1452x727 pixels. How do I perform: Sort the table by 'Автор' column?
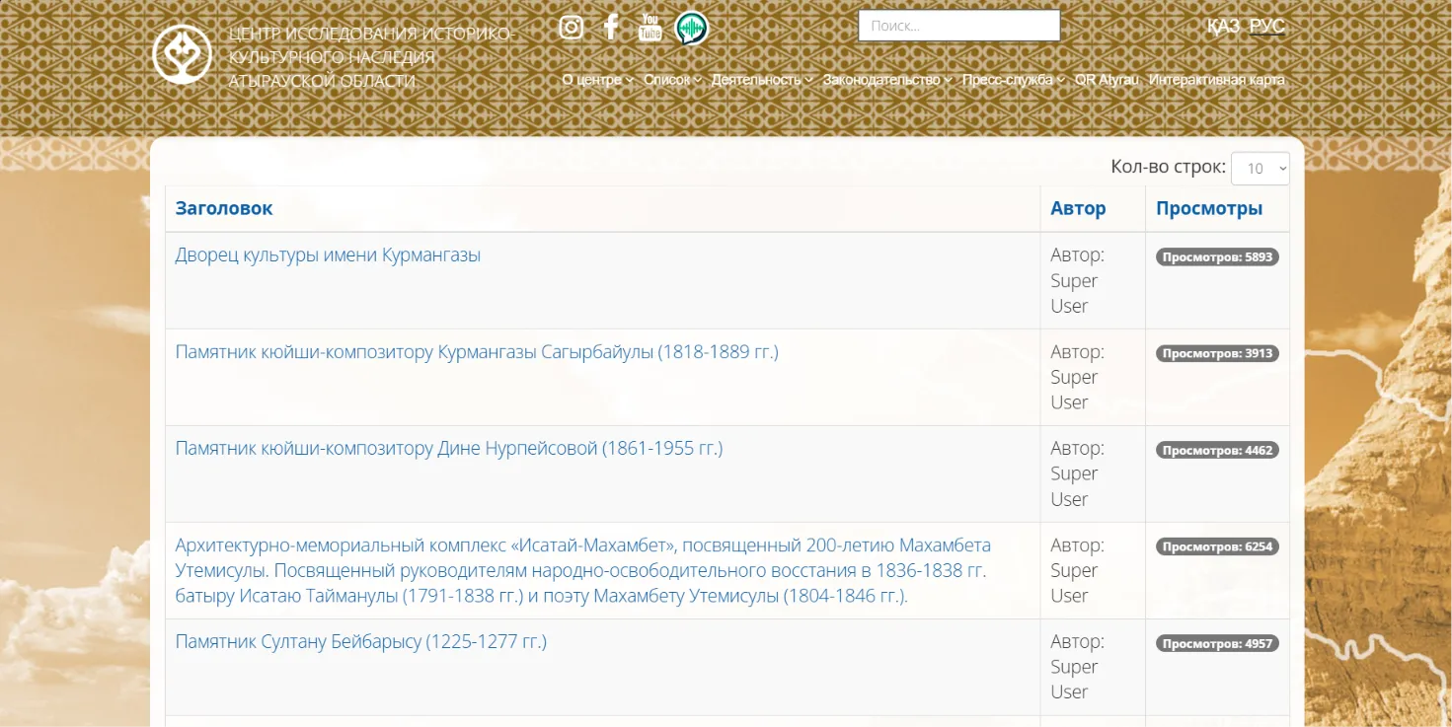click(x=1078, y=208)
